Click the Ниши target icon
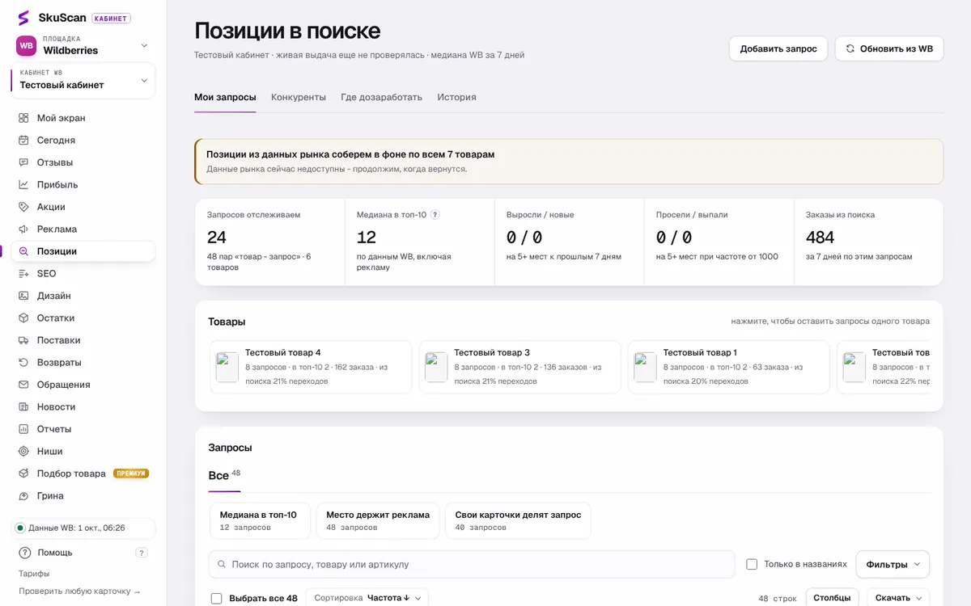Image resolution: width=971 pixels, height=606 pixels. click(x=23, y=451)
